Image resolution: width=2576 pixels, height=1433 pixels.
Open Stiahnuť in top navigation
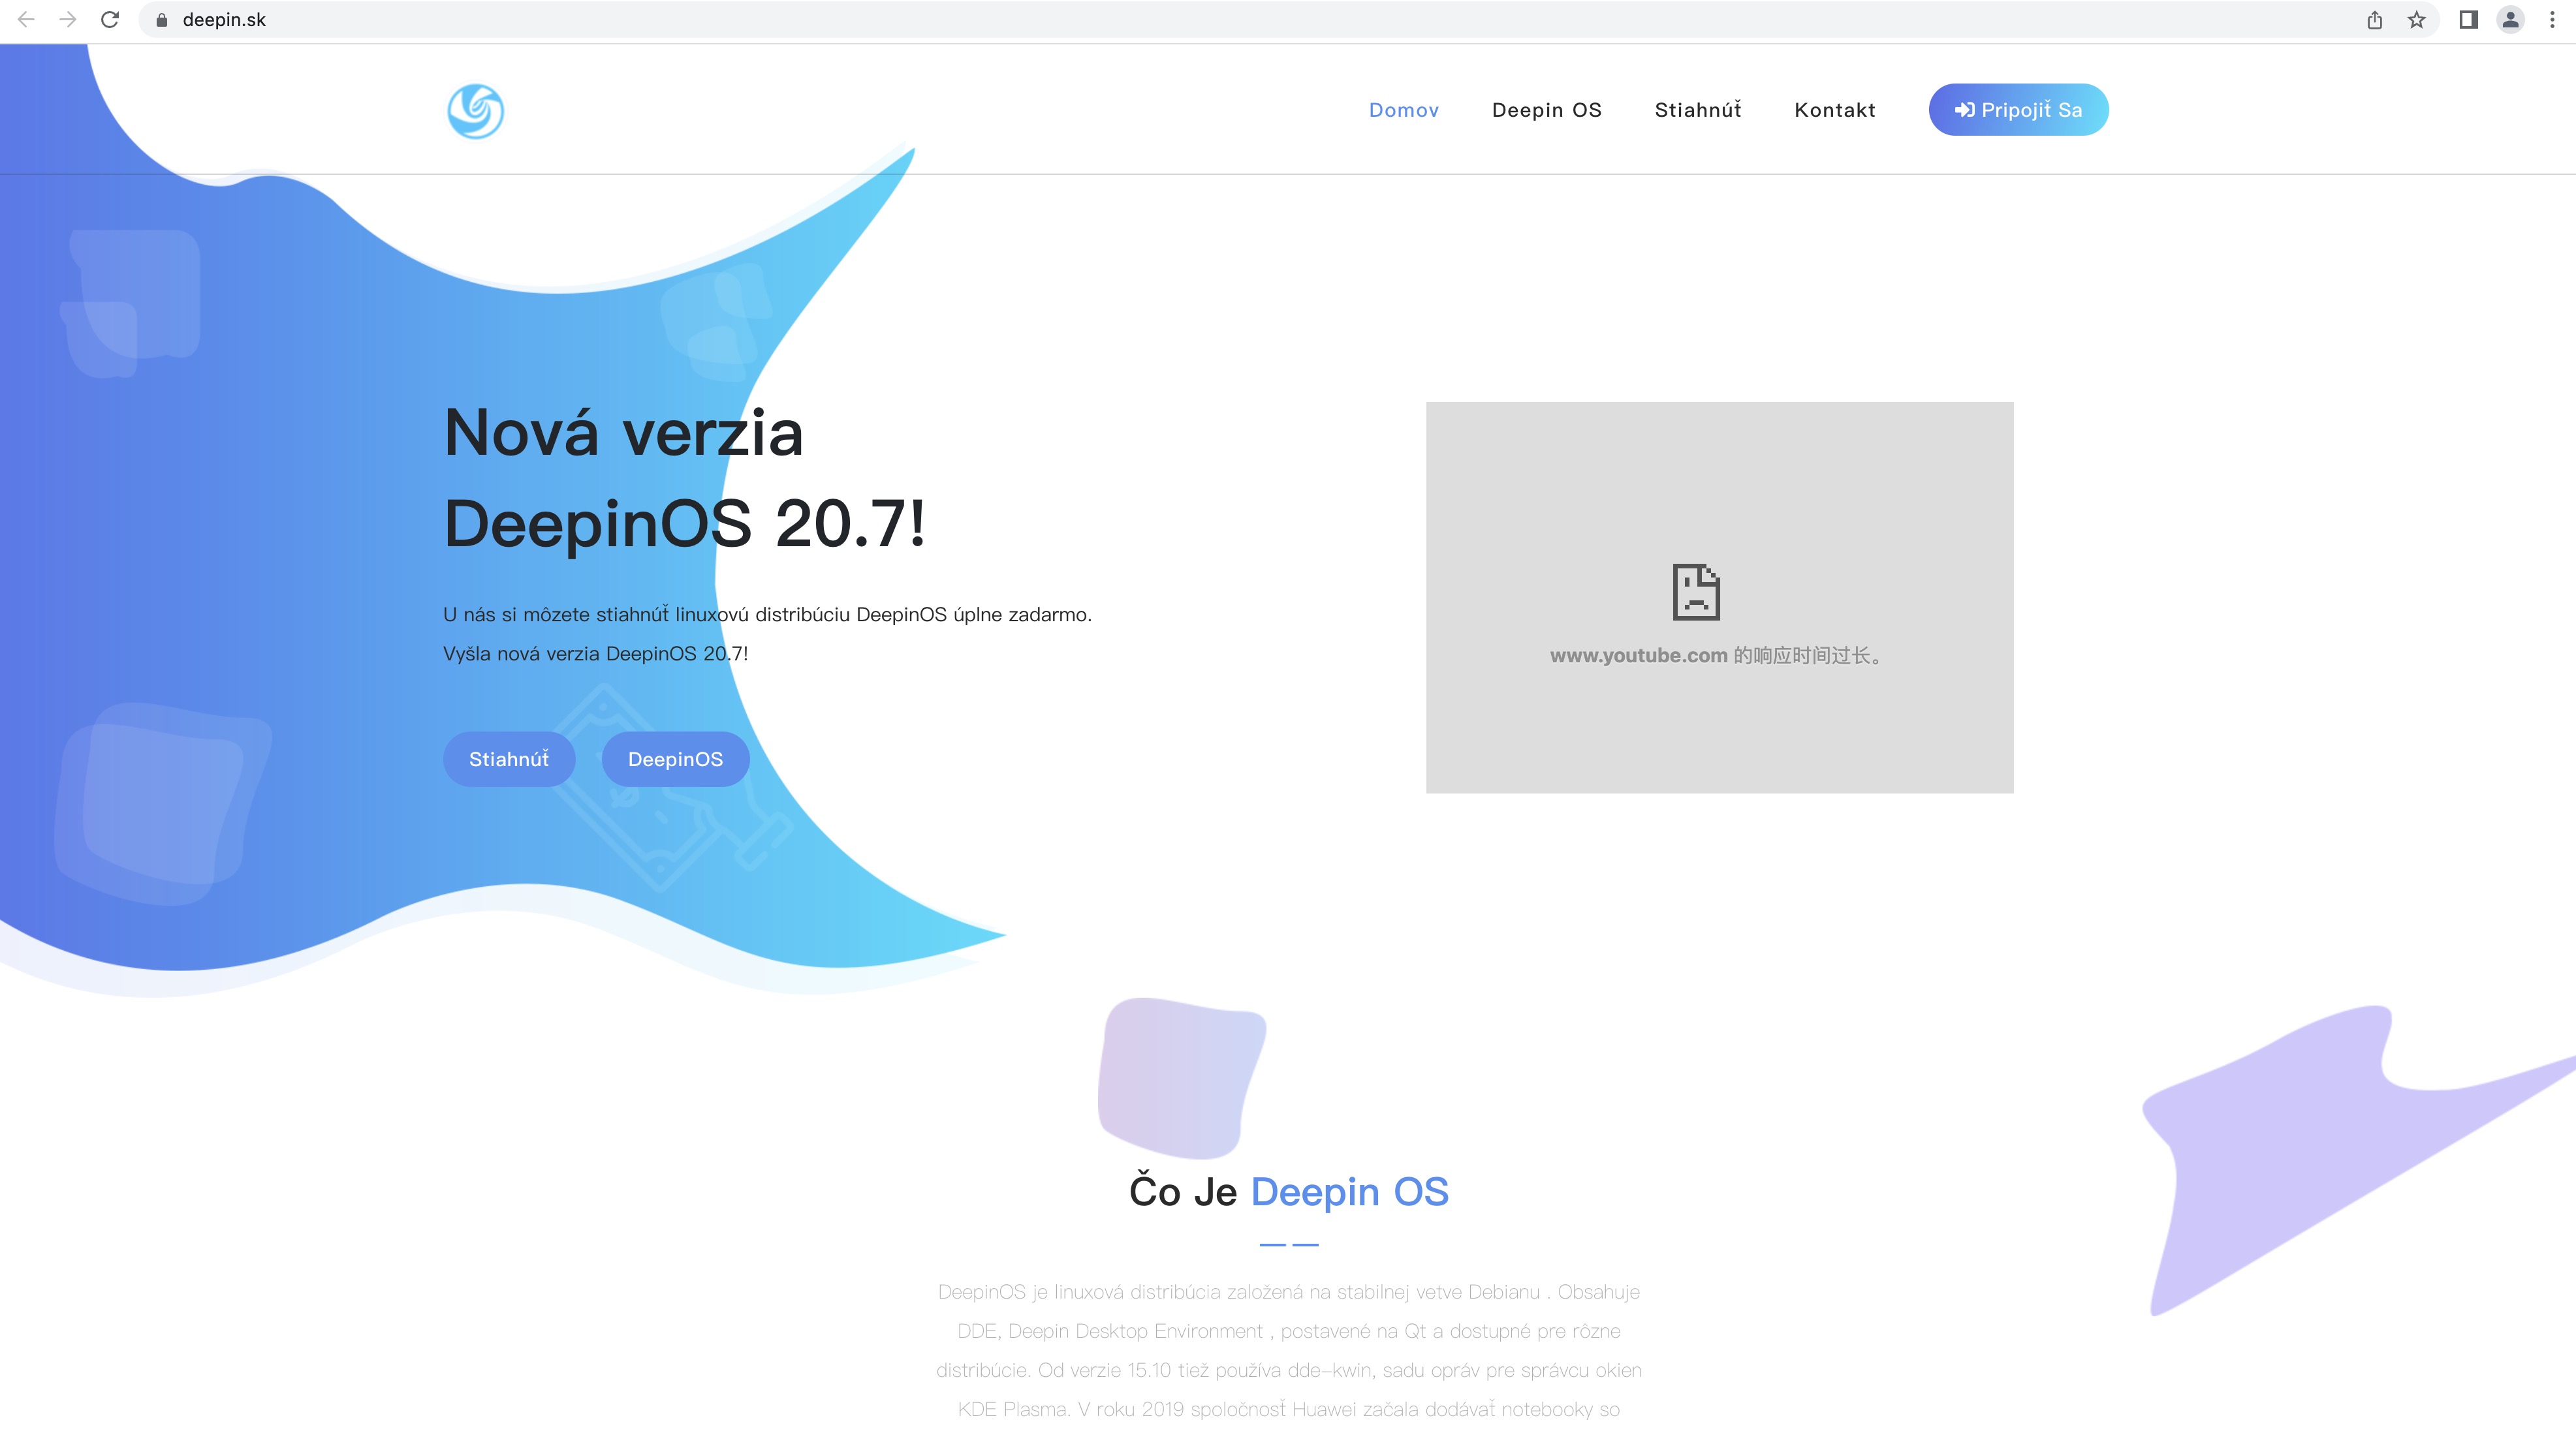coord(1697,110)
